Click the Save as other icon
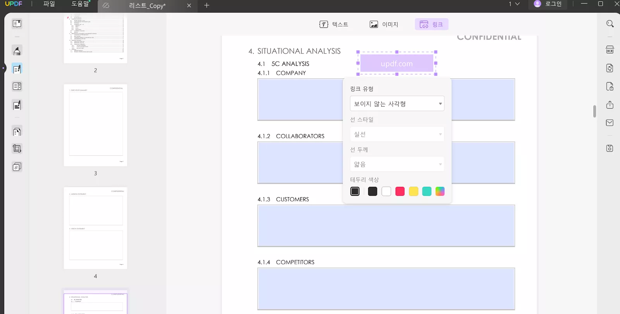 click(610, 148)
